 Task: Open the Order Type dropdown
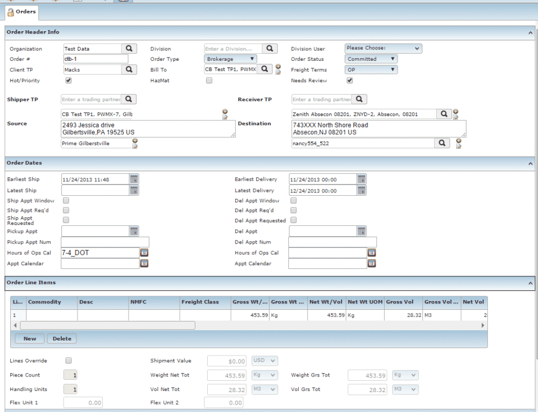tap(230, 59)
